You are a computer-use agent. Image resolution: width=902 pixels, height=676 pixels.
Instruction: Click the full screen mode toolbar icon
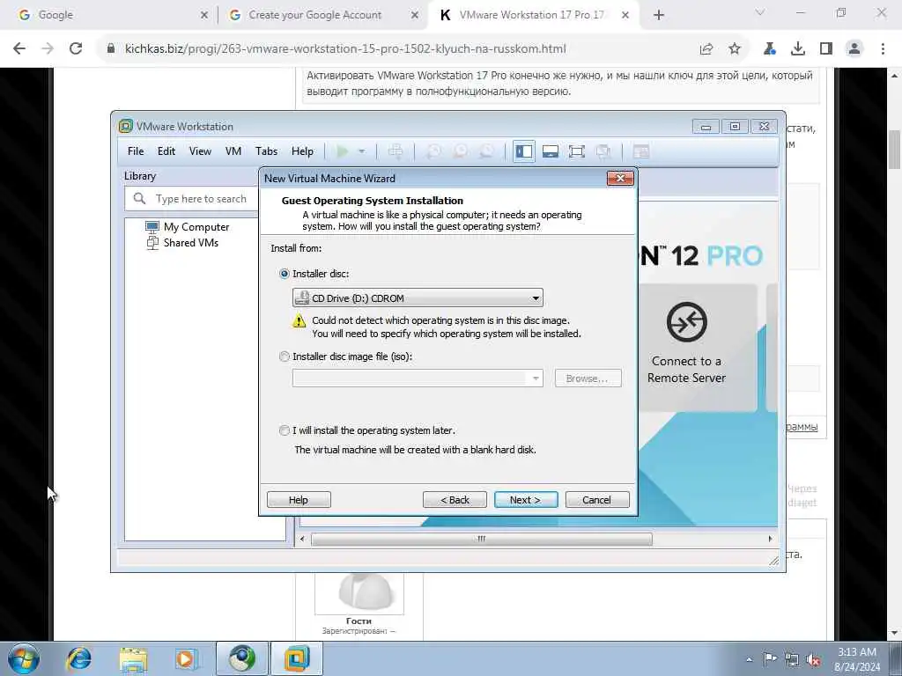coord(576,151)
